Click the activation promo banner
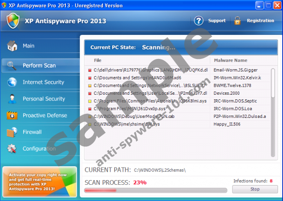This screenshot has width=283, height=201. pyautogui.click(x=39, y=182)
